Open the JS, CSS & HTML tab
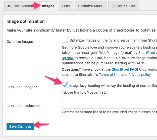The height and width of the screenshot is (140, 157). click(x=21, y=6)
